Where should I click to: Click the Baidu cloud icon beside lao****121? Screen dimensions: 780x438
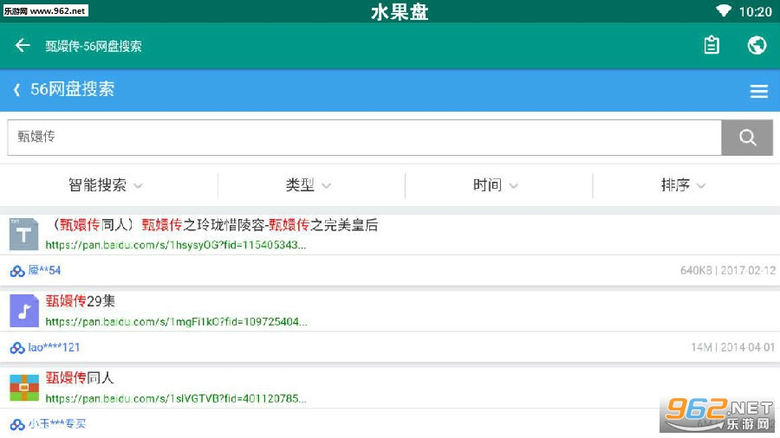(17, 348)
